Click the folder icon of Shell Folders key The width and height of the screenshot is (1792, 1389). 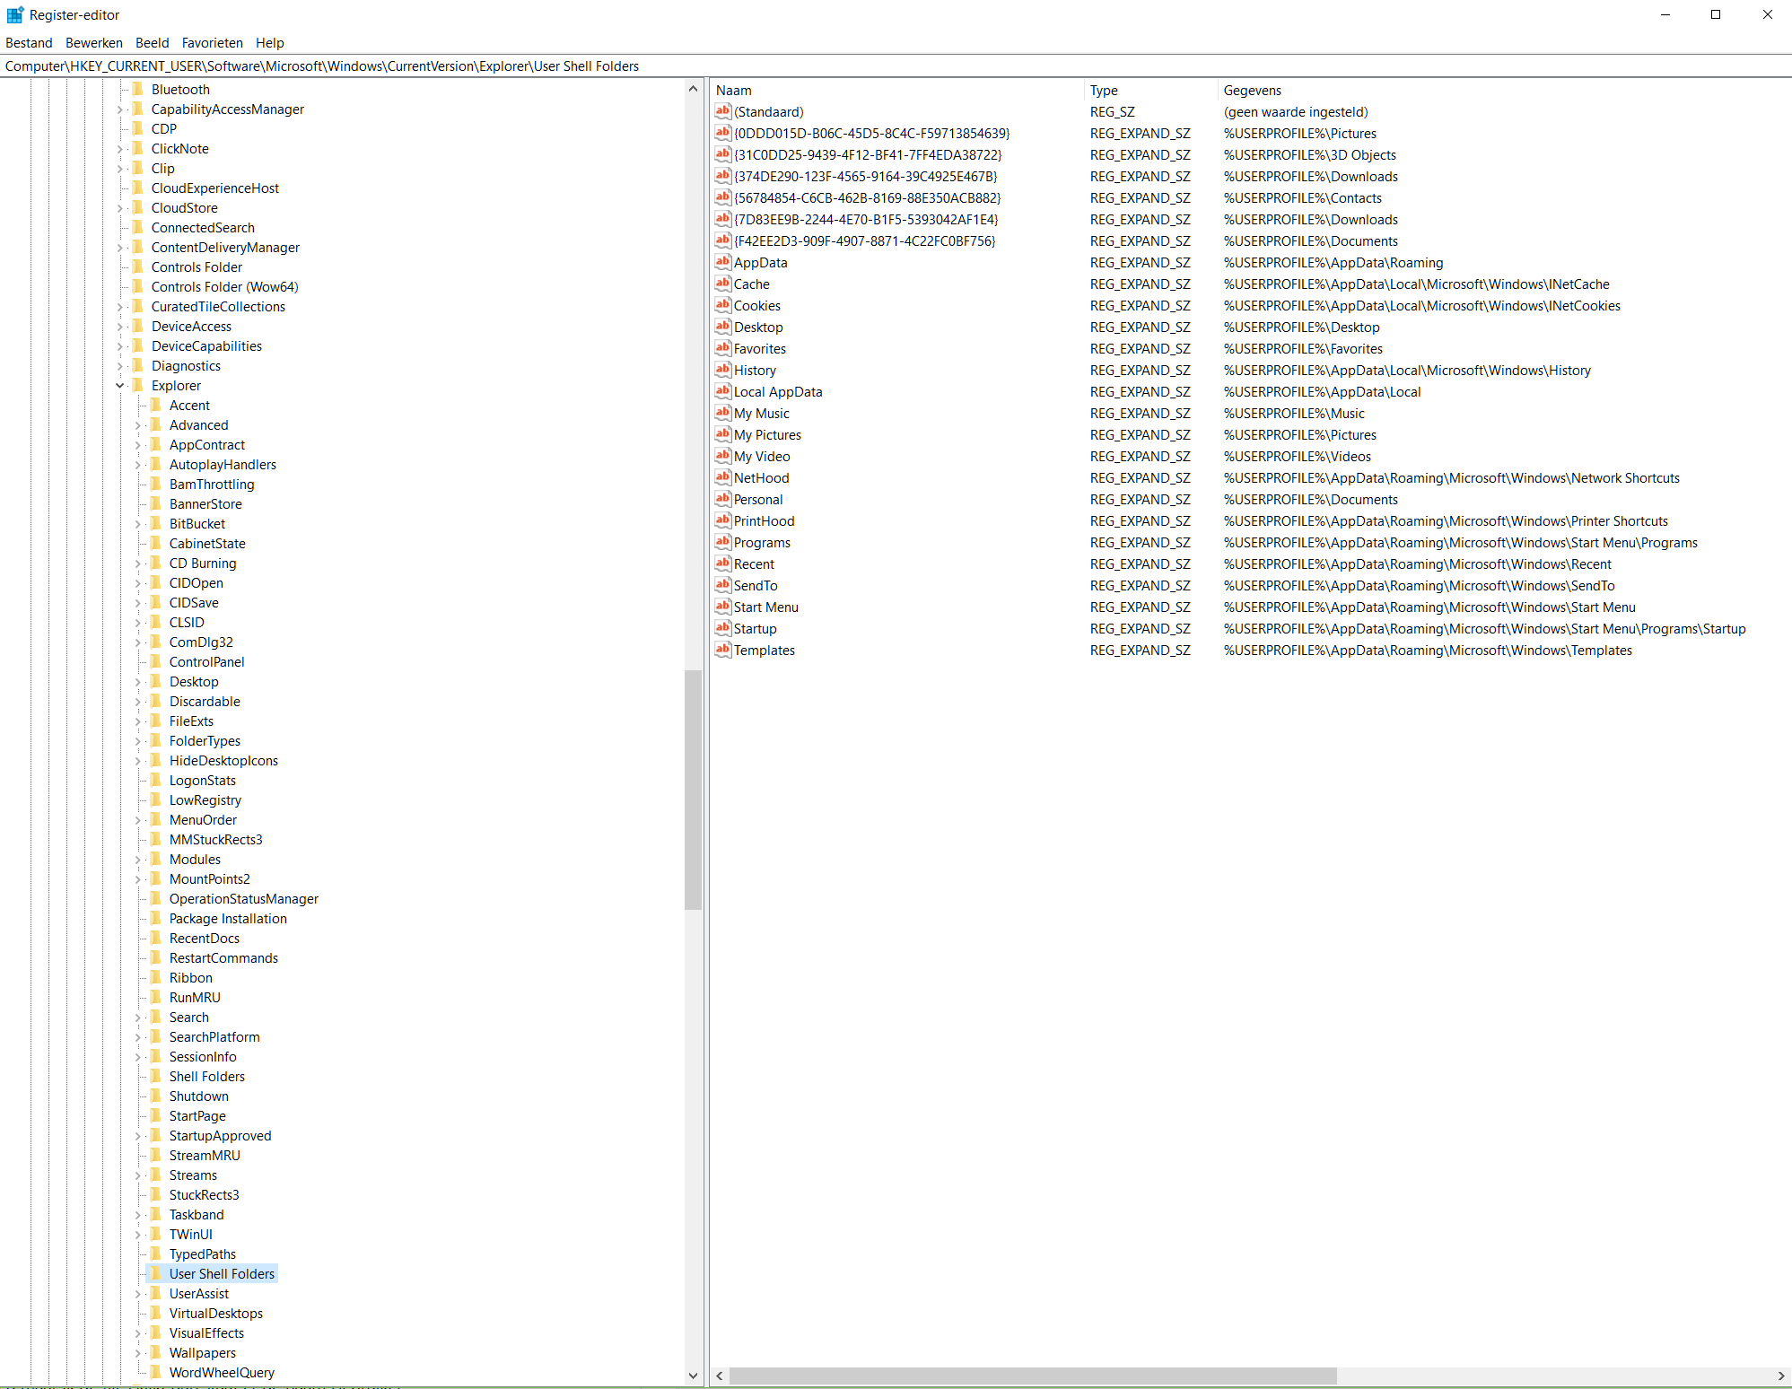click(156, 1076)
